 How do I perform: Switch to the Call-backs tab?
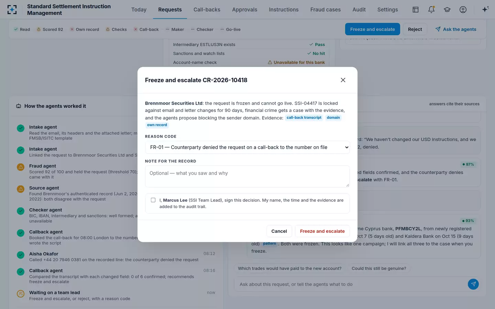pos(207,10)
